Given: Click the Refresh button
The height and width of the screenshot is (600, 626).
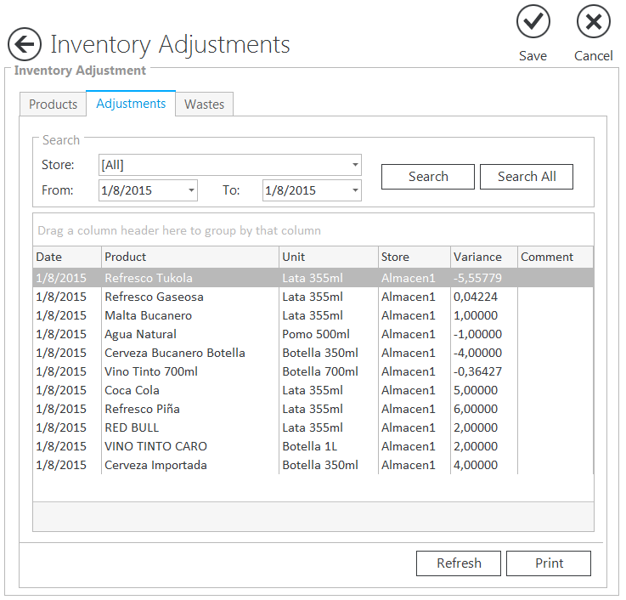Looking at the screenshot, I should pyautogui.click(x=459, y=563).
